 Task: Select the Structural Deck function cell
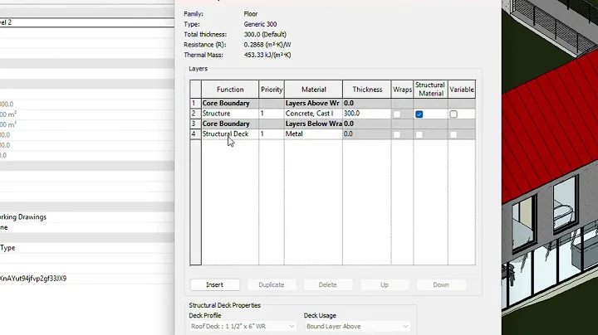(230, 134)
